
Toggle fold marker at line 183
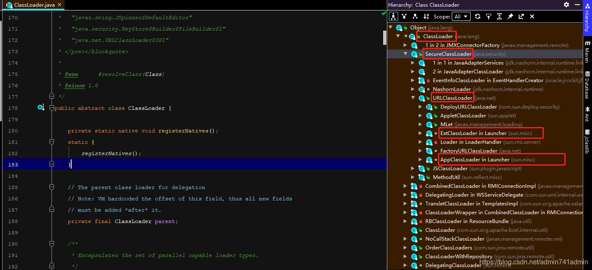(x=51, y=163)
